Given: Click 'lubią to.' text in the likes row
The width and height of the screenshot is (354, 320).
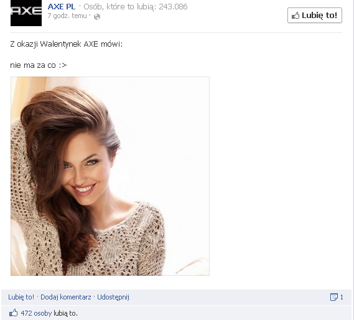Looking at the screenshot, I should 65,313.
